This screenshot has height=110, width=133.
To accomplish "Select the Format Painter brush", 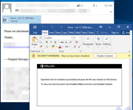I will pos(41,46).
